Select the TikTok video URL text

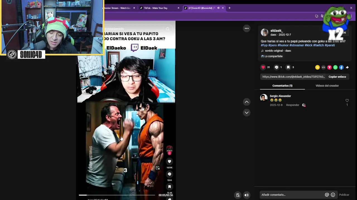click(x=293, y=77)
